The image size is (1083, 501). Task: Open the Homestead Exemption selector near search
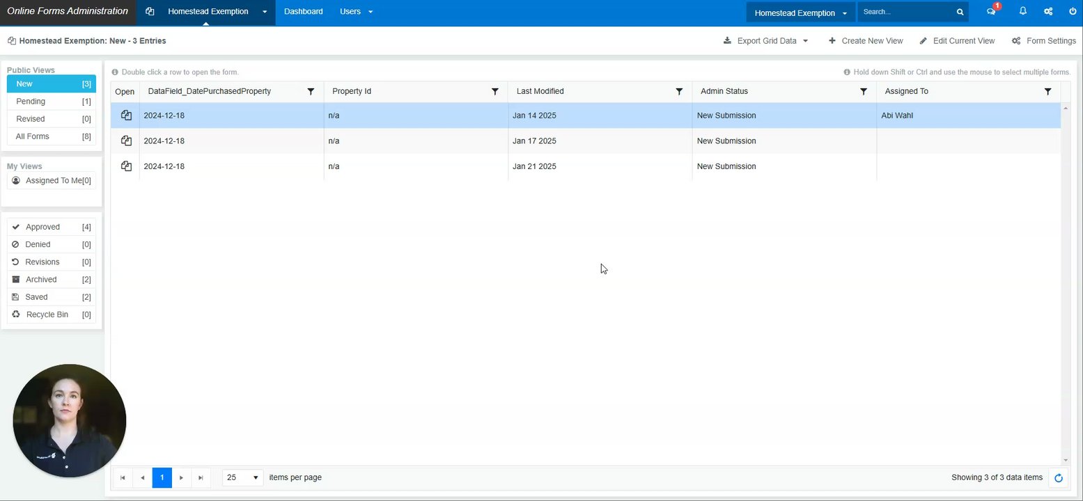tap(800, 13)
